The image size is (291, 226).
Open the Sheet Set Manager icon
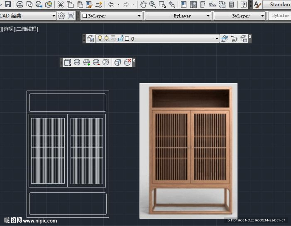pyautogui.click(x=213, y=4)
